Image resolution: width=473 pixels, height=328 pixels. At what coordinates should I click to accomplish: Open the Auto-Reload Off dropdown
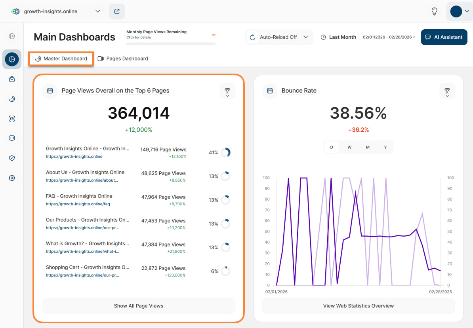279,37
